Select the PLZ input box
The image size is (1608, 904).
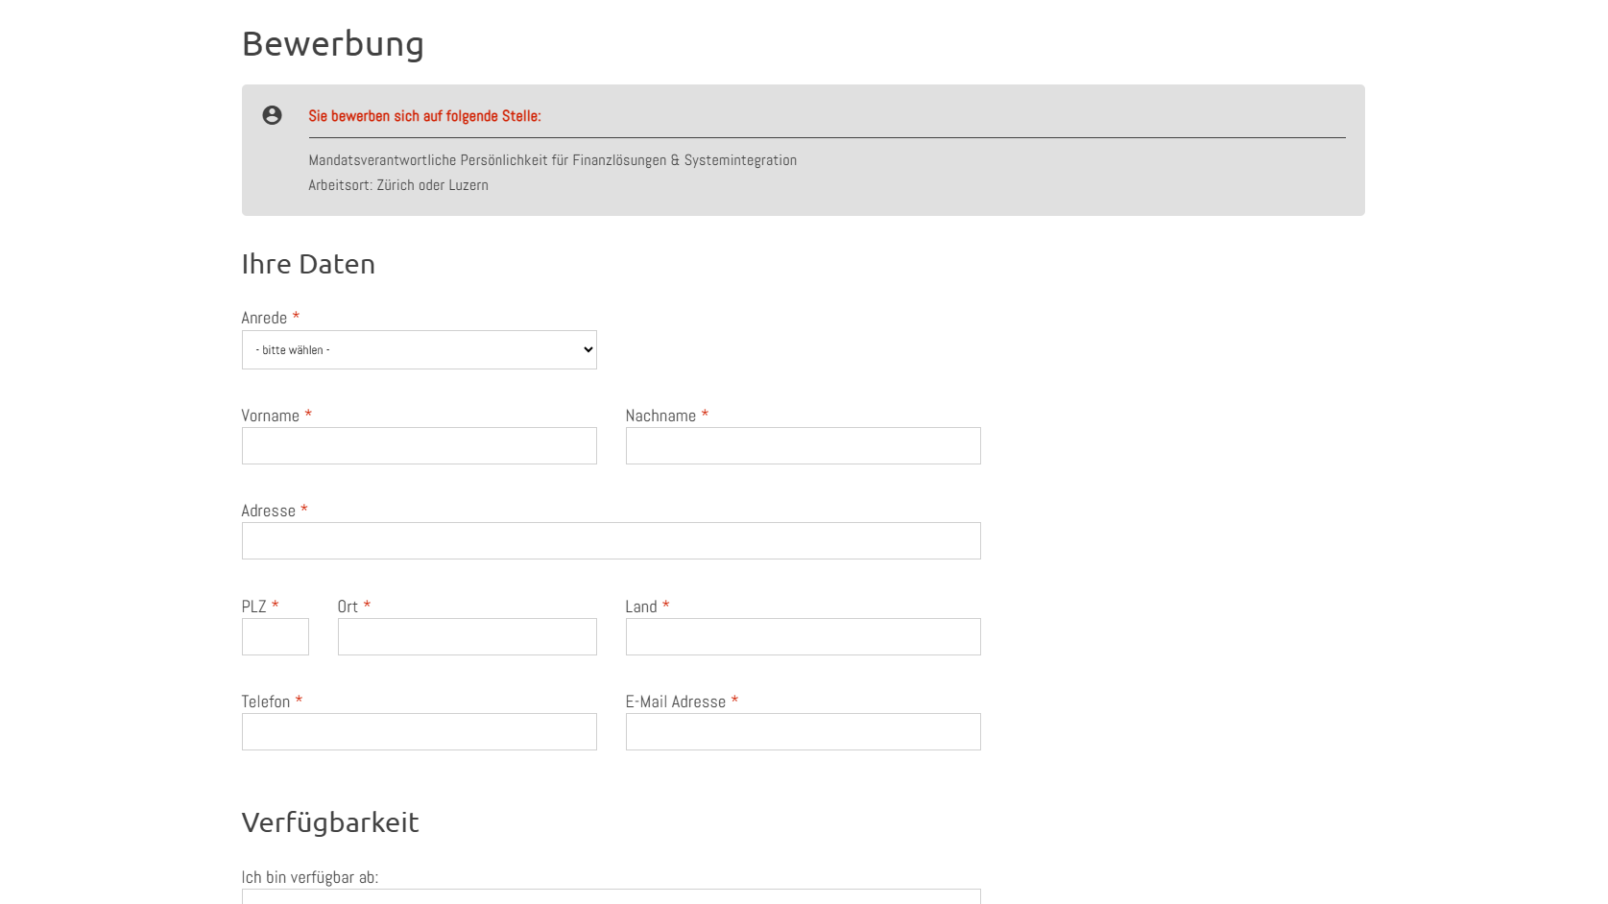tap(275, 637)
